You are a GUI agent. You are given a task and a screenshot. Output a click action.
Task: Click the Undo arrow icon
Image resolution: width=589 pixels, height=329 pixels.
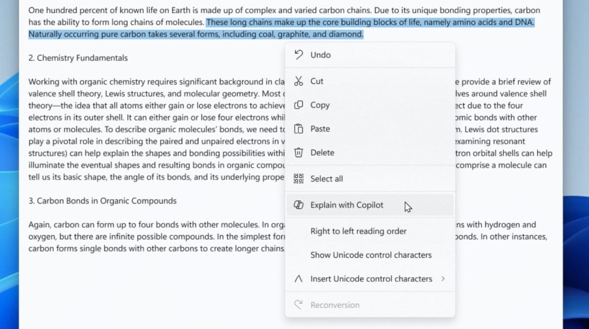tap(298, 55)
